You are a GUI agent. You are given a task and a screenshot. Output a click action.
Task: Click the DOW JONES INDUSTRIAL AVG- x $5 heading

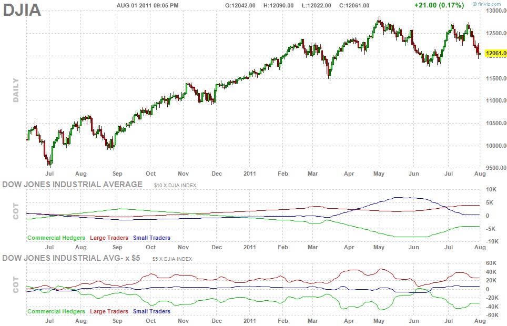click(x=71, y=258)
